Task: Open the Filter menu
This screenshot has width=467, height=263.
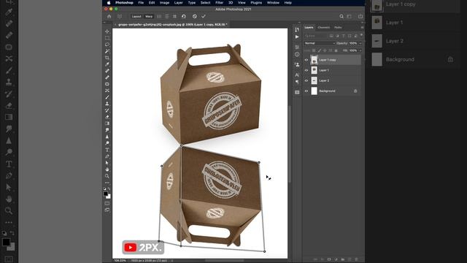Action: 219,3
